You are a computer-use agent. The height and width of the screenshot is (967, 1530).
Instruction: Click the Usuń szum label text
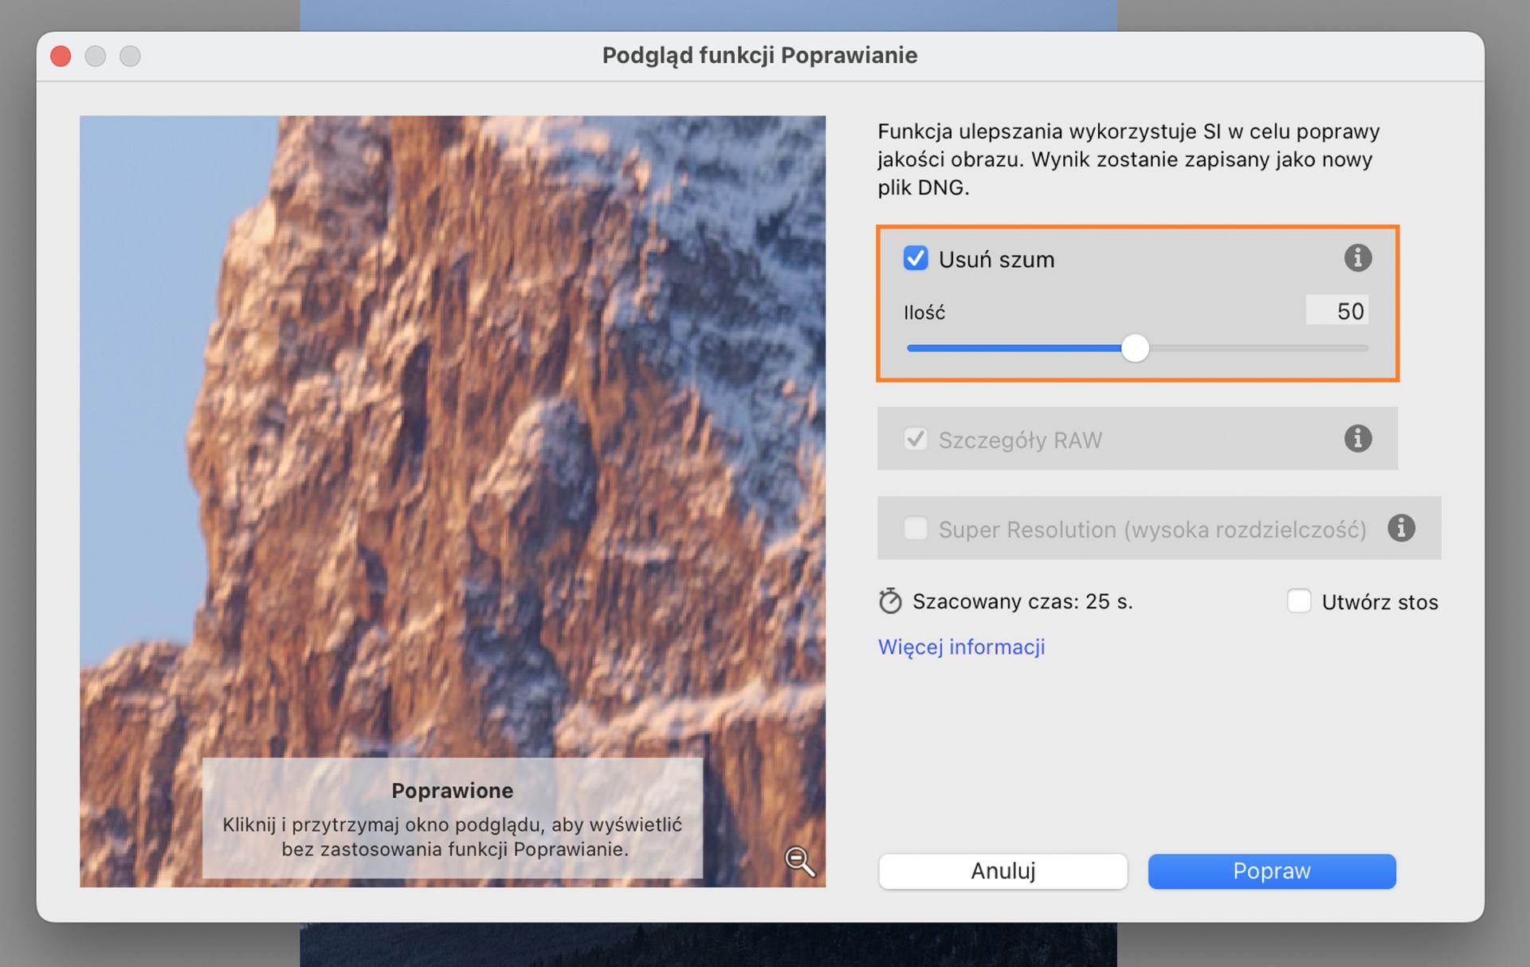coord(996,260)
